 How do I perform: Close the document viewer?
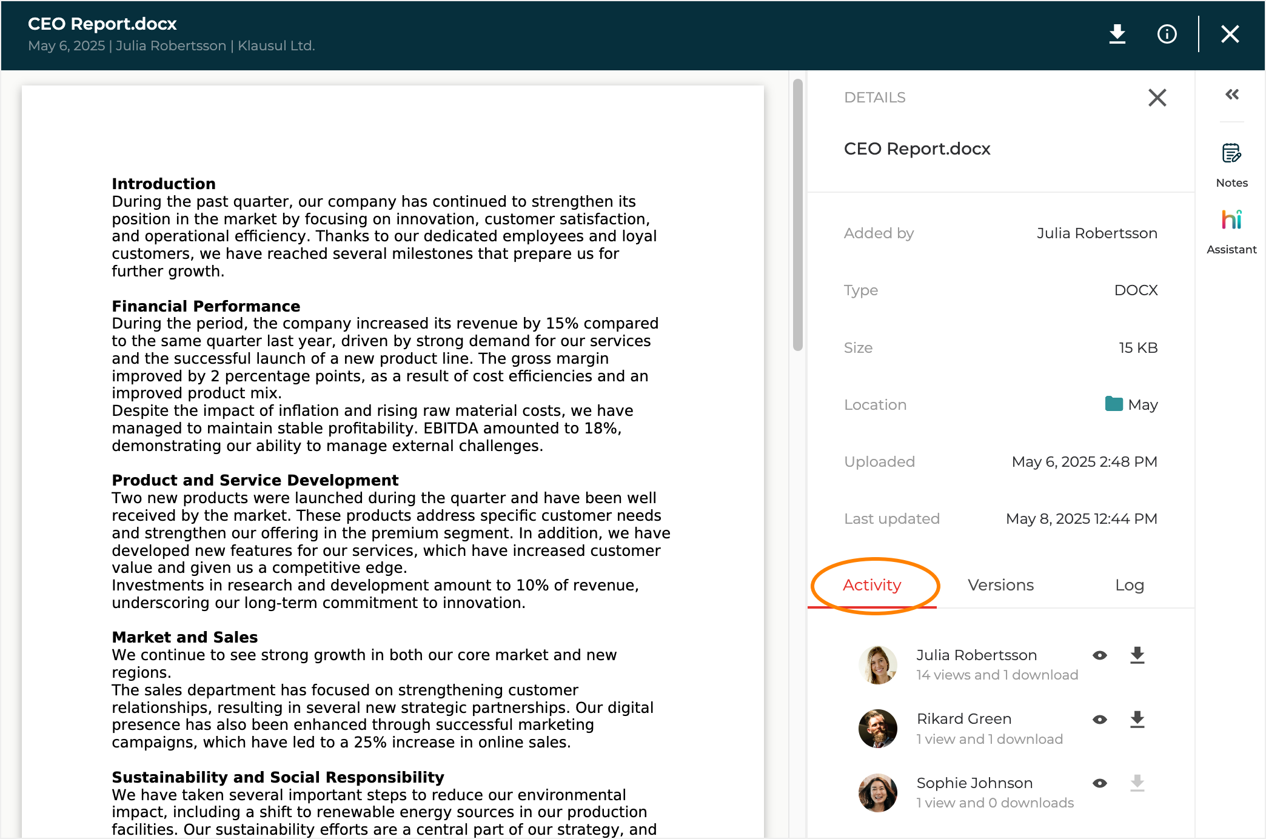click(1230, 34)
